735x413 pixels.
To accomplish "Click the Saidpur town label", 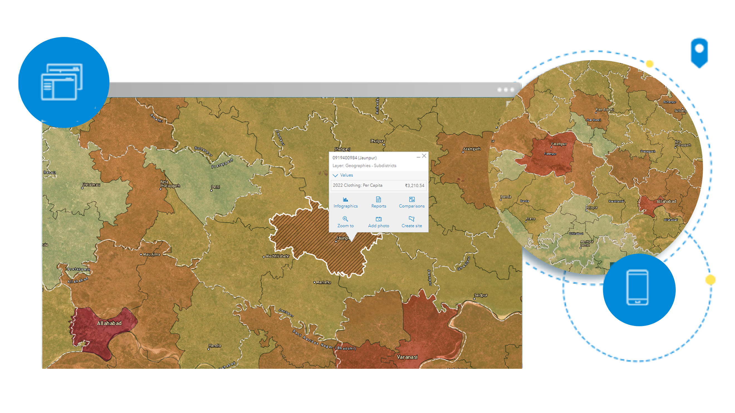I will tap(481, 295).
